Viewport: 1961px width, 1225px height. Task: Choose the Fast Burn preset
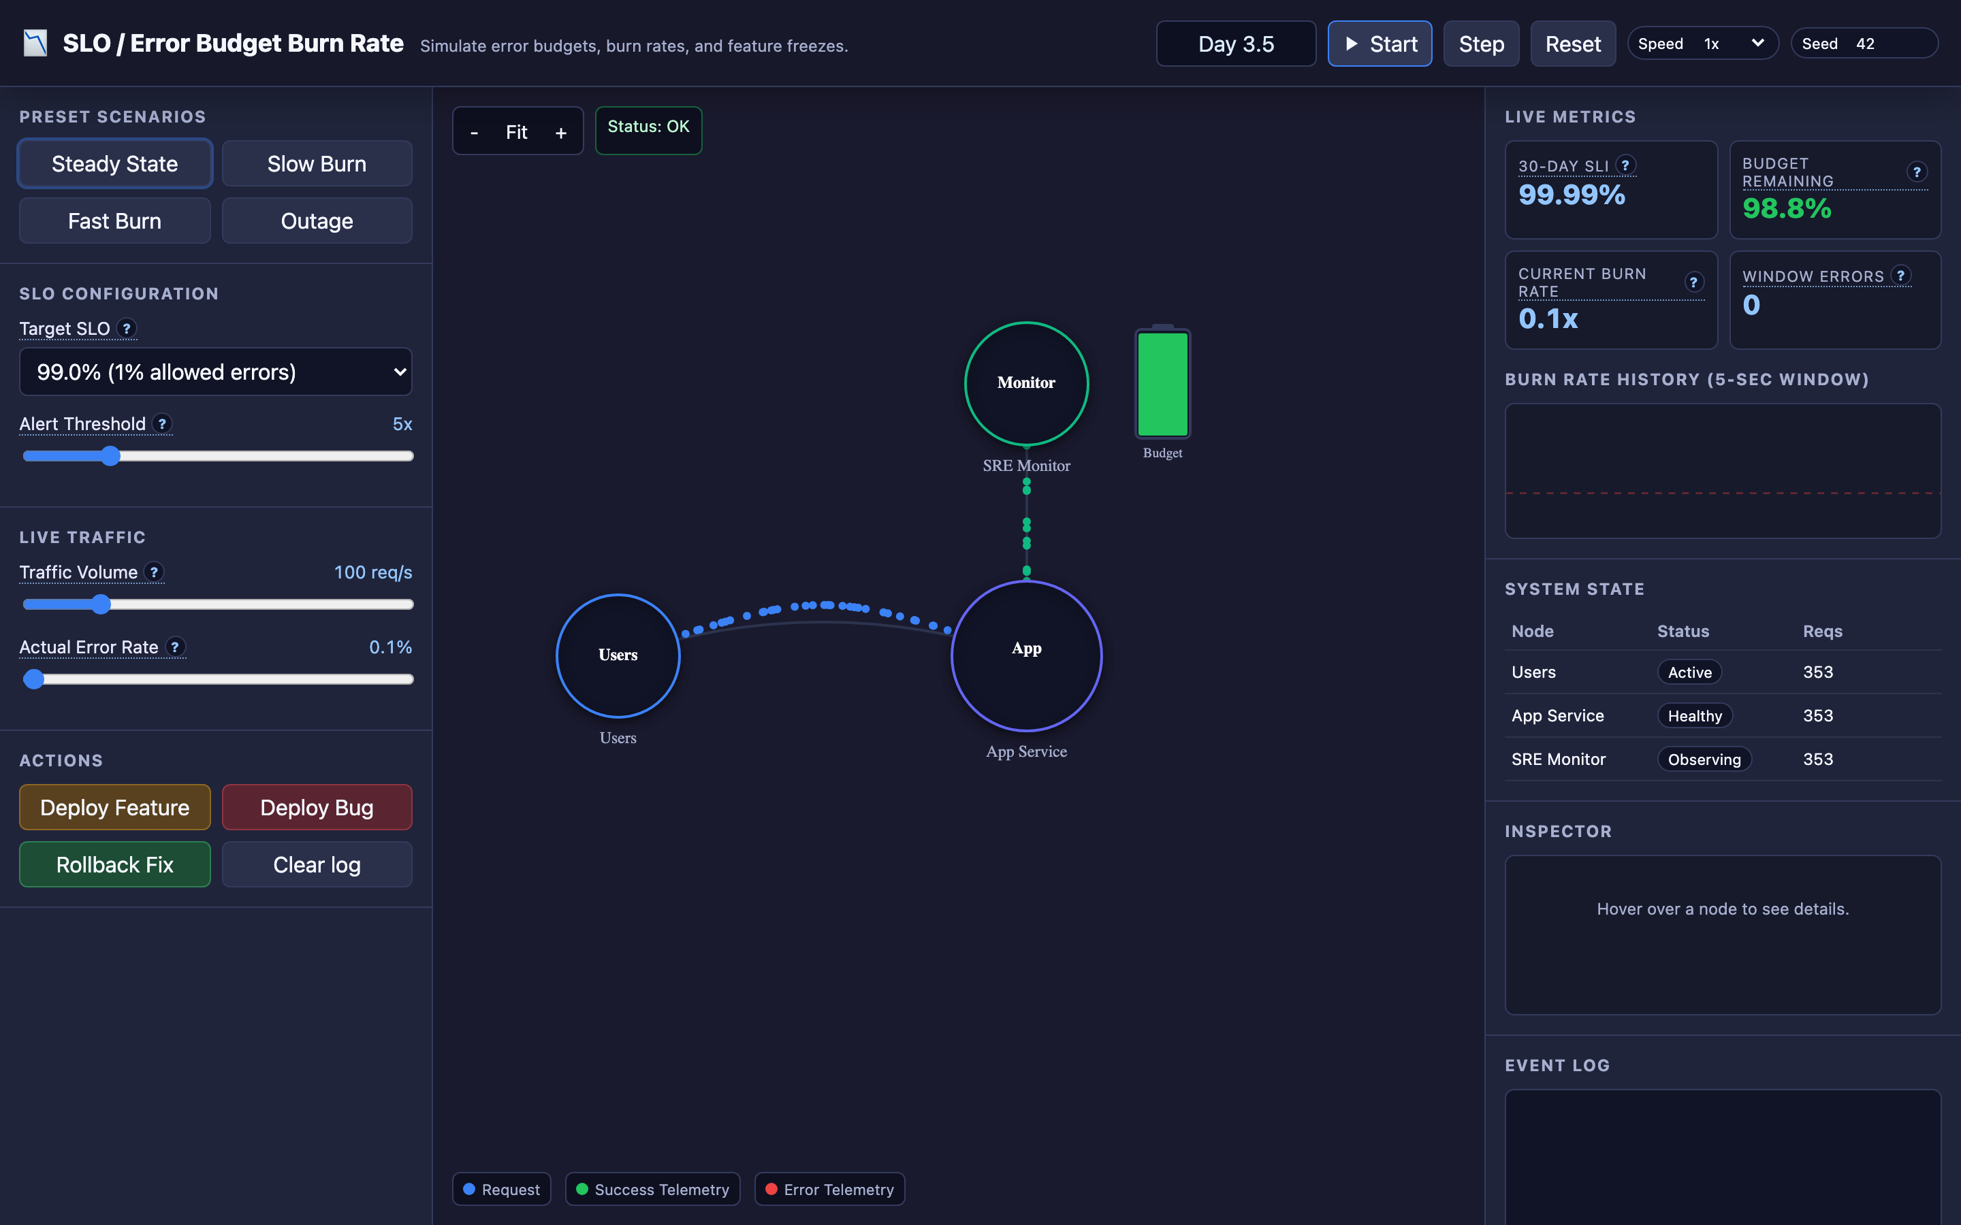pyautogui.click(x=115, y=221)
